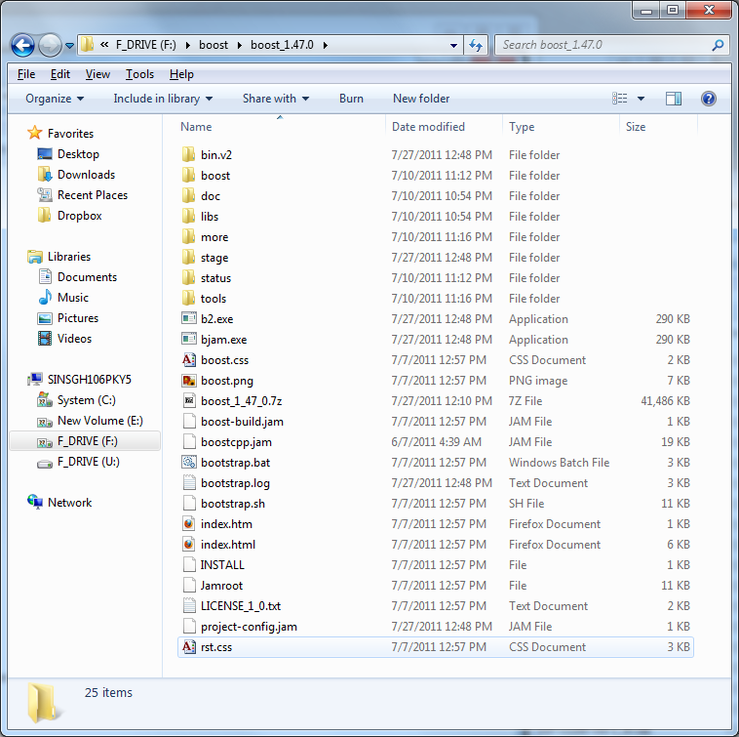
Task: Sort by the Type column header
Action: pyautogui.click(x=561, y=127)
